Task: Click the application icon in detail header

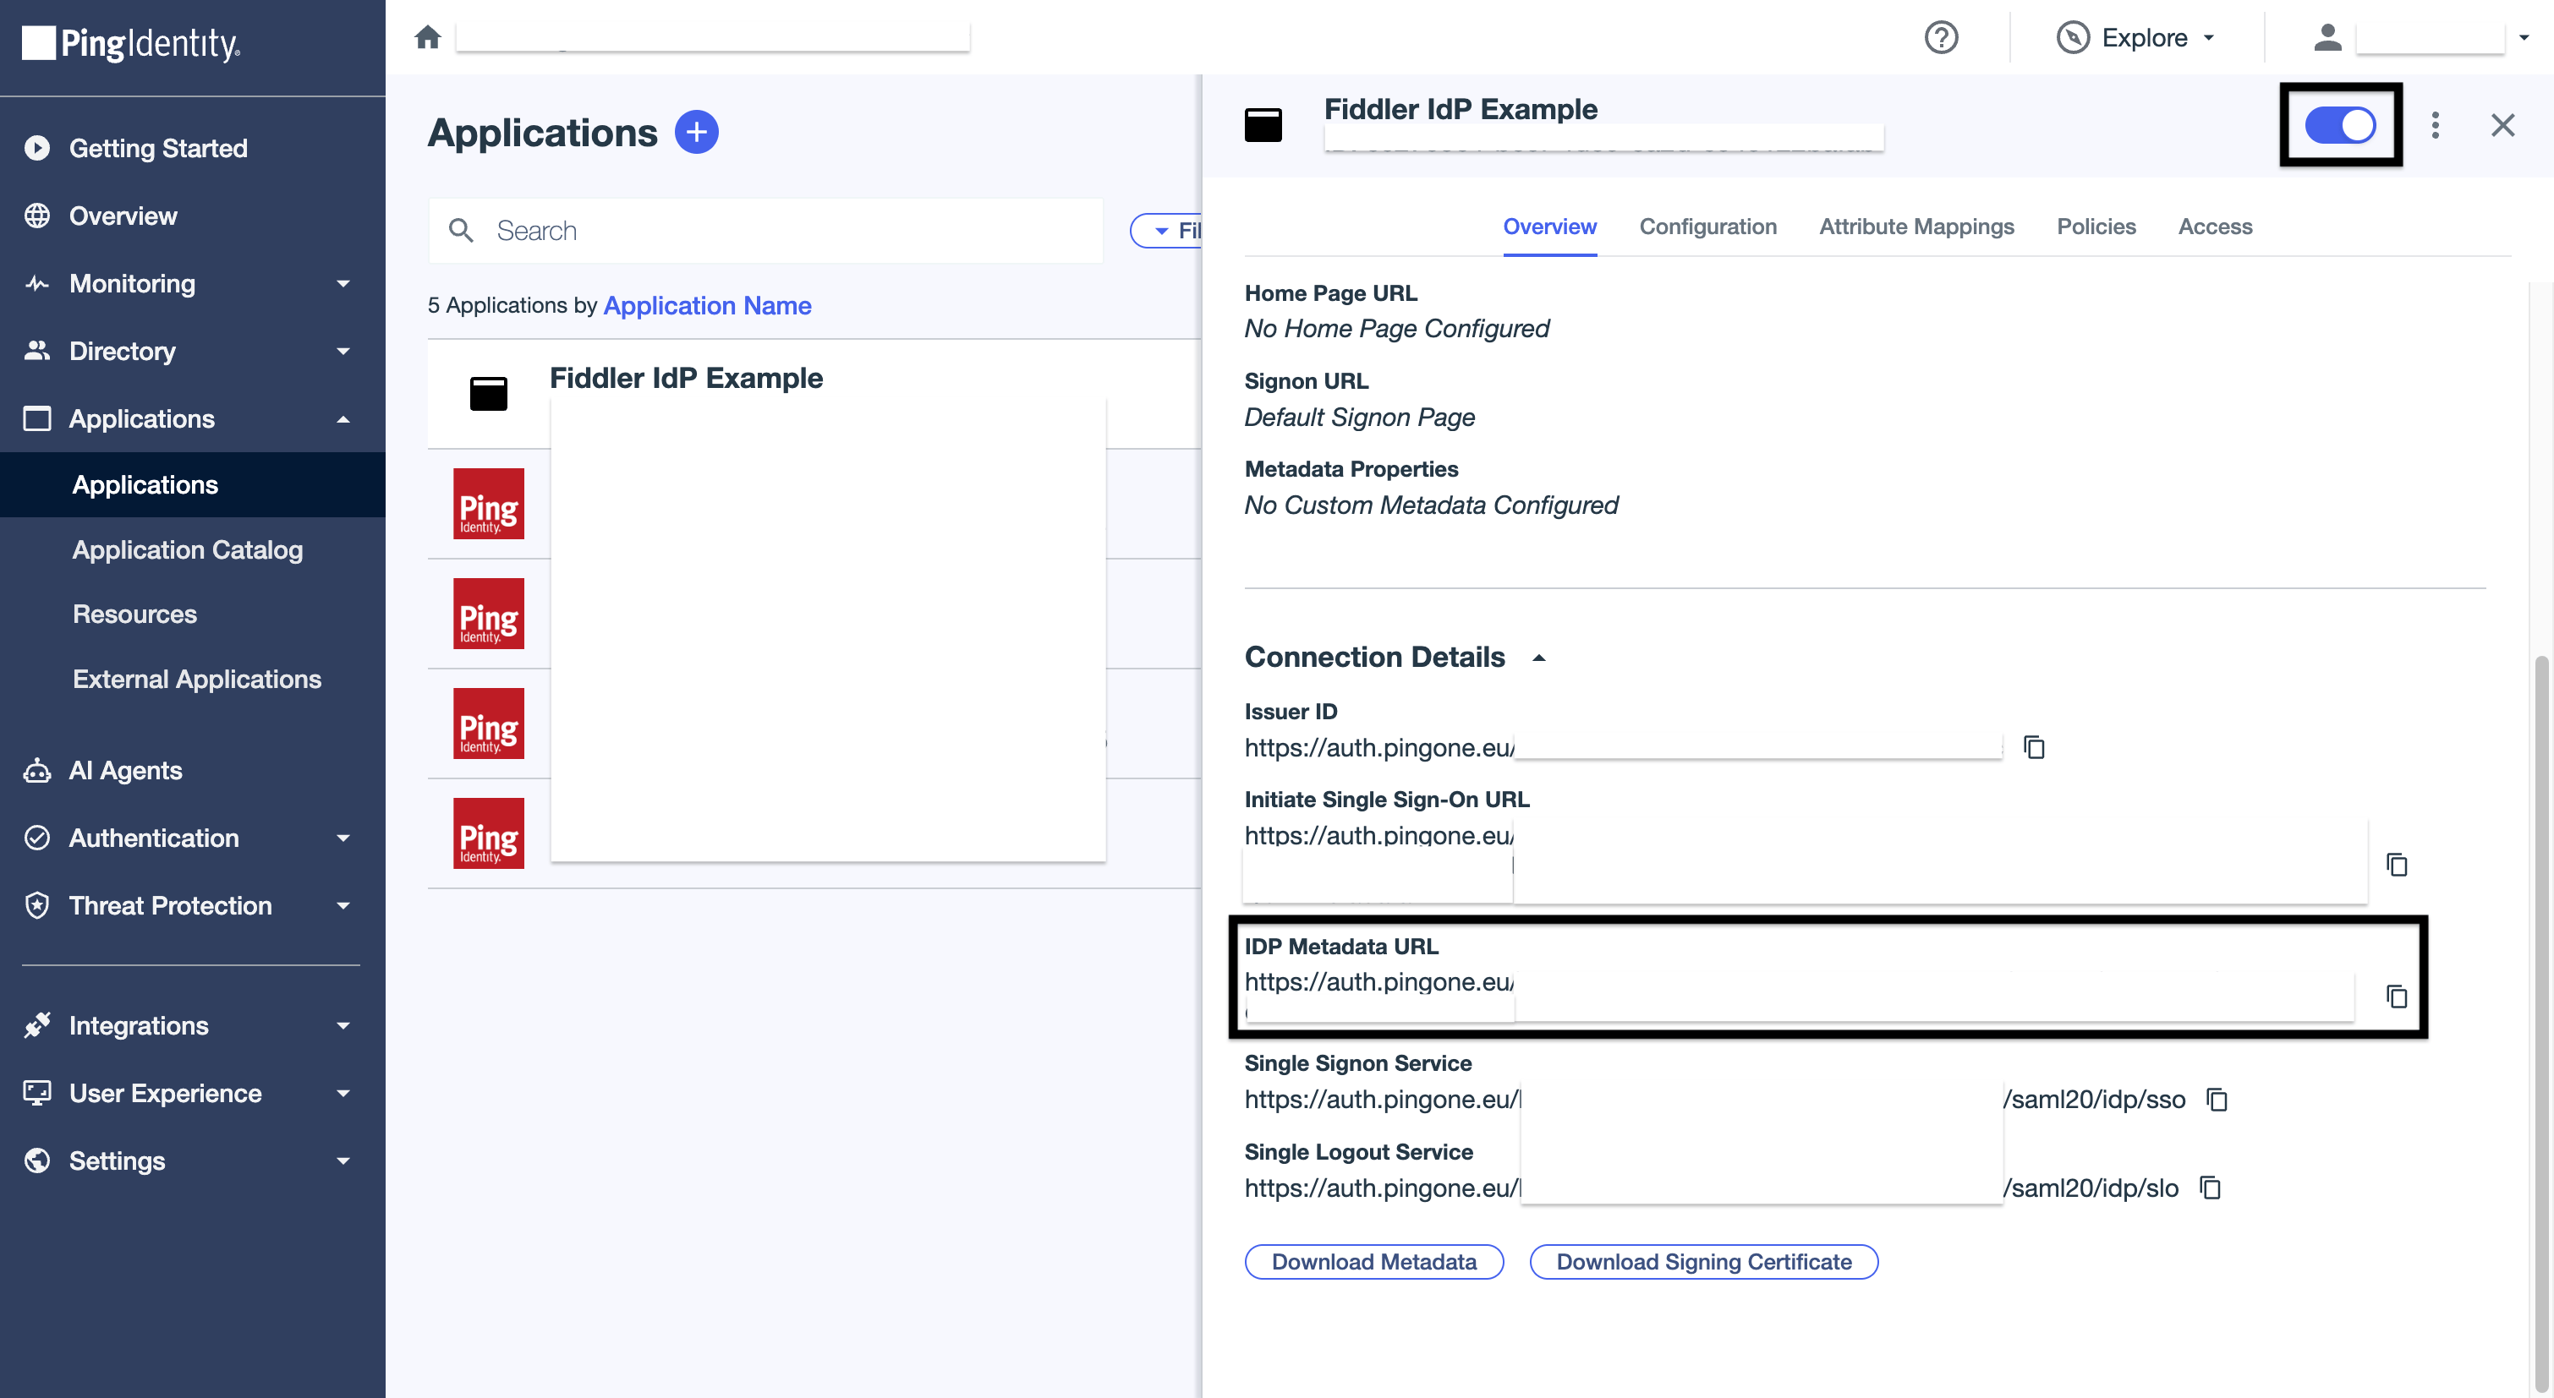Action: coord(1263,125)
